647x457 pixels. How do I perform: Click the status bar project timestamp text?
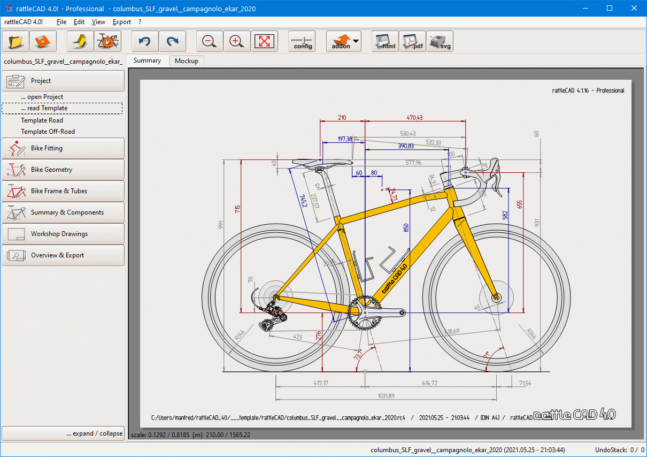pyautogui.click(x=468, y=450)
